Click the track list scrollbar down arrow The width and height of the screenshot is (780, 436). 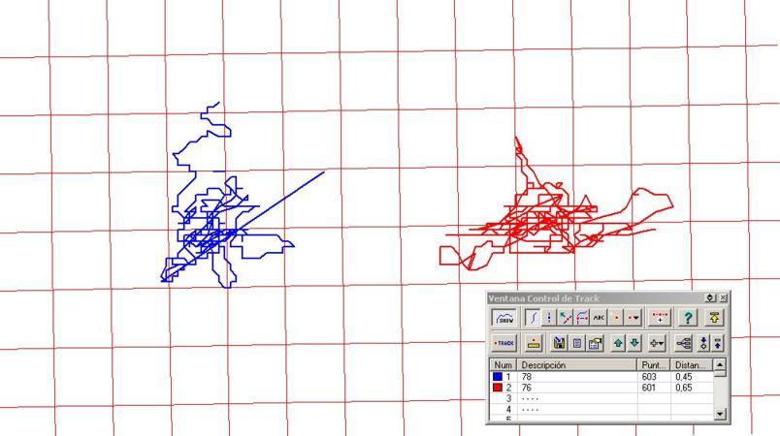(720, 413)
